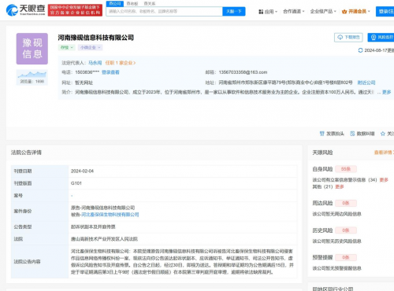Click the 下载报告 download report button

click(x=348, y=37)
